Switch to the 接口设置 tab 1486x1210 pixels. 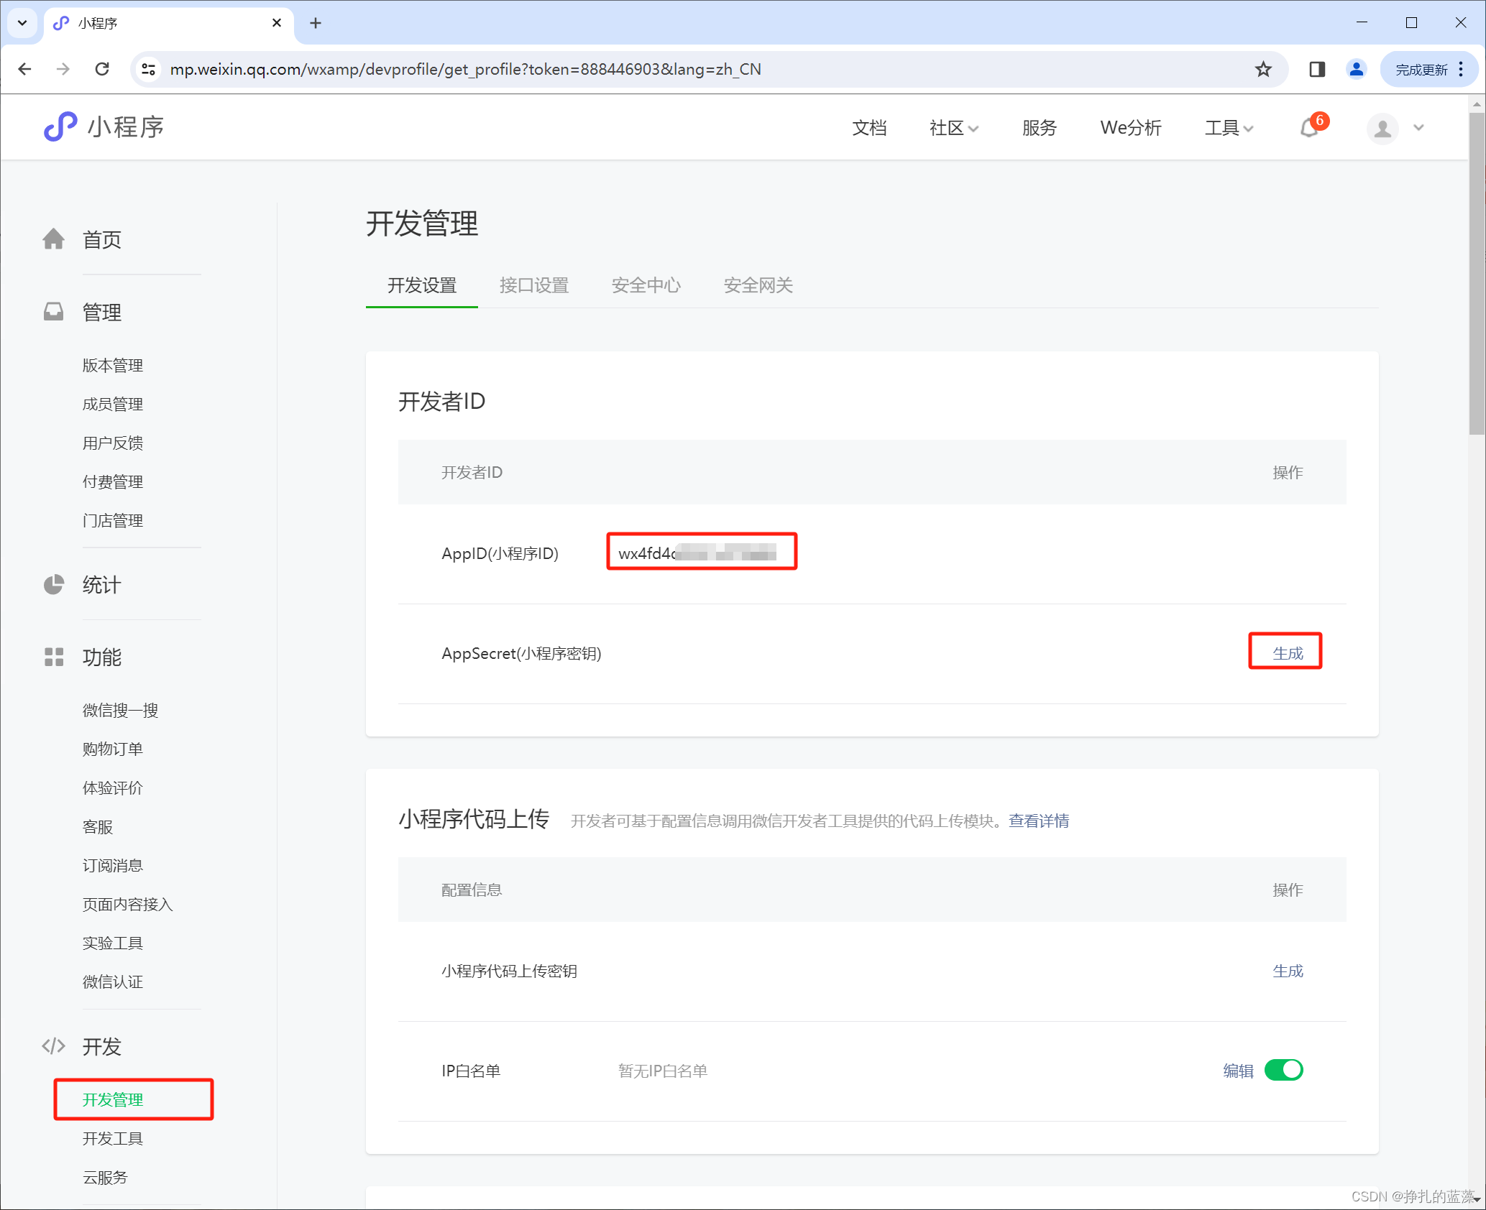(x=533, y=285)
